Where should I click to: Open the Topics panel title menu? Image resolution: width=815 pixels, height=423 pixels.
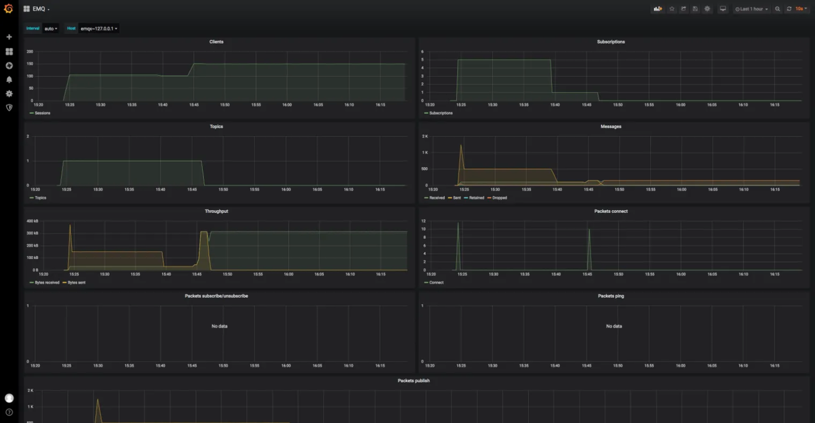click(x=217, y=127)
